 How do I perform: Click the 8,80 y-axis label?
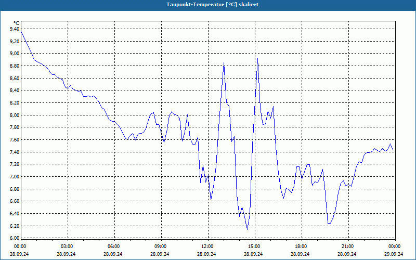(x=15, y=66)
